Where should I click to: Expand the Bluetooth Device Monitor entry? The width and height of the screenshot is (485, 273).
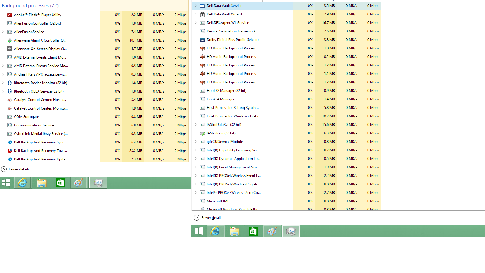coord(3,83)
